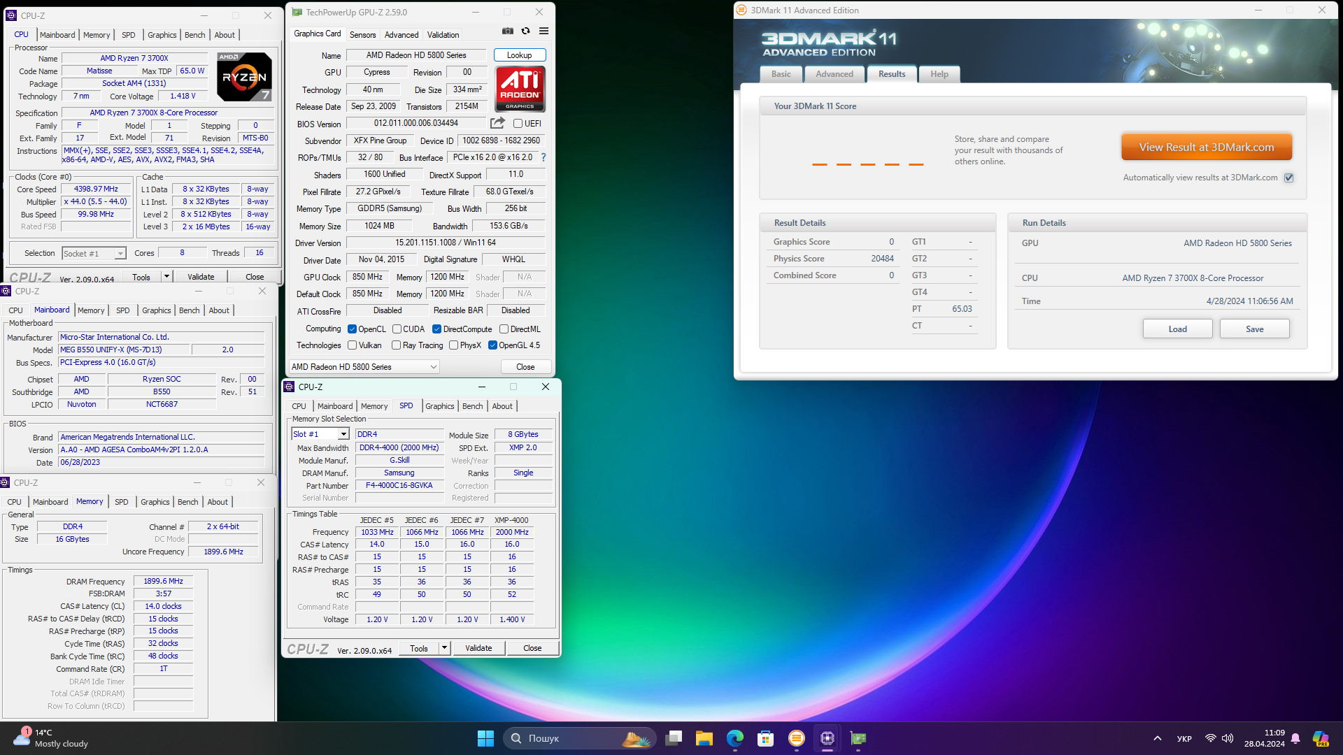Click Save button in Run Details
Screen dimensions: 1343x755
click(x=1255, y=329)
